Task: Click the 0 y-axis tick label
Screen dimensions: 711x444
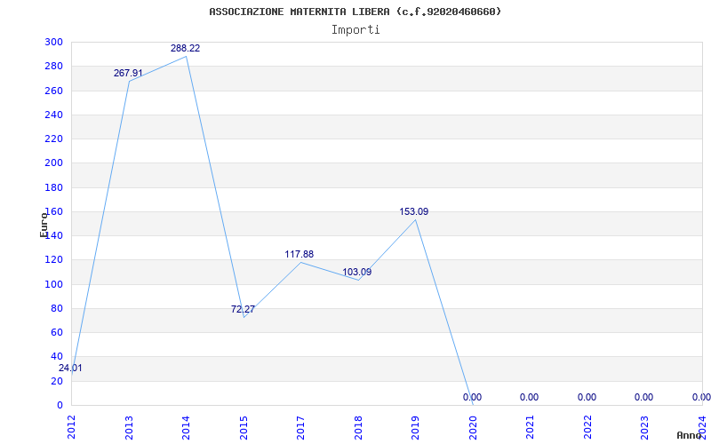Action: click(60, 405)
